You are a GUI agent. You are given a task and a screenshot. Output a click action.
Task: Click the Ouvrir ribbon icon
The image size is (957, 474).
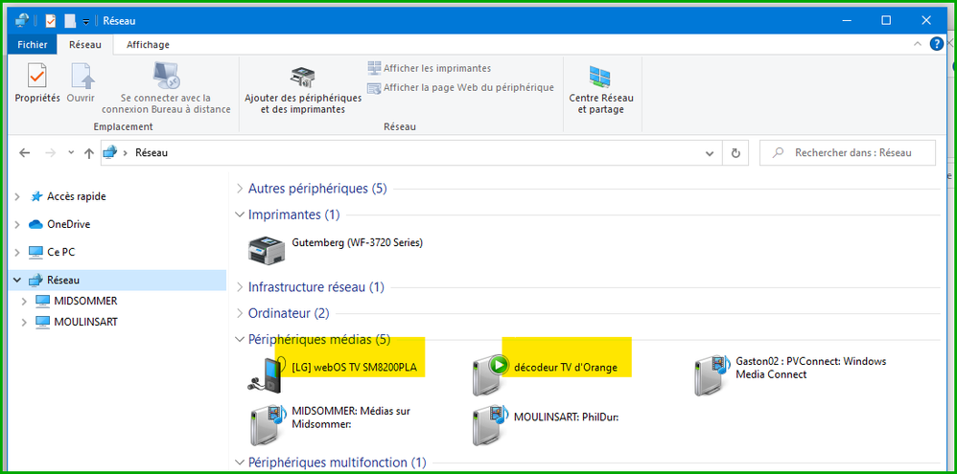coord(82,76)
